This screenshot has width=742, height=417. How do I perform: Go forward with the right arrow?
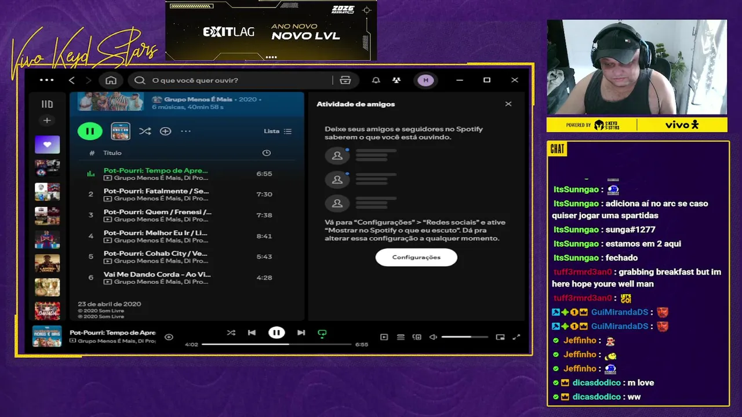pyautogui.click(x=89, y=80)
